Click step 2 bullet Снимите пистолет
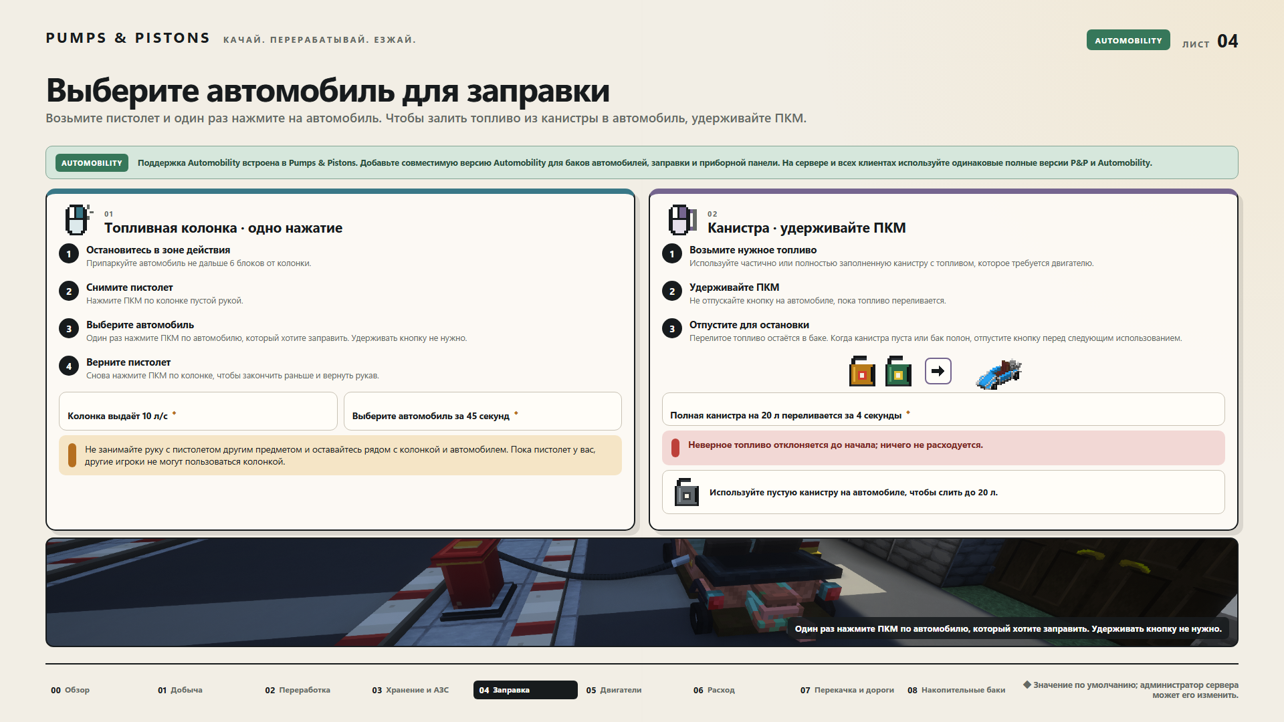Image resolution: width=1284 pixels, height=722 pixels. (69, 291)
